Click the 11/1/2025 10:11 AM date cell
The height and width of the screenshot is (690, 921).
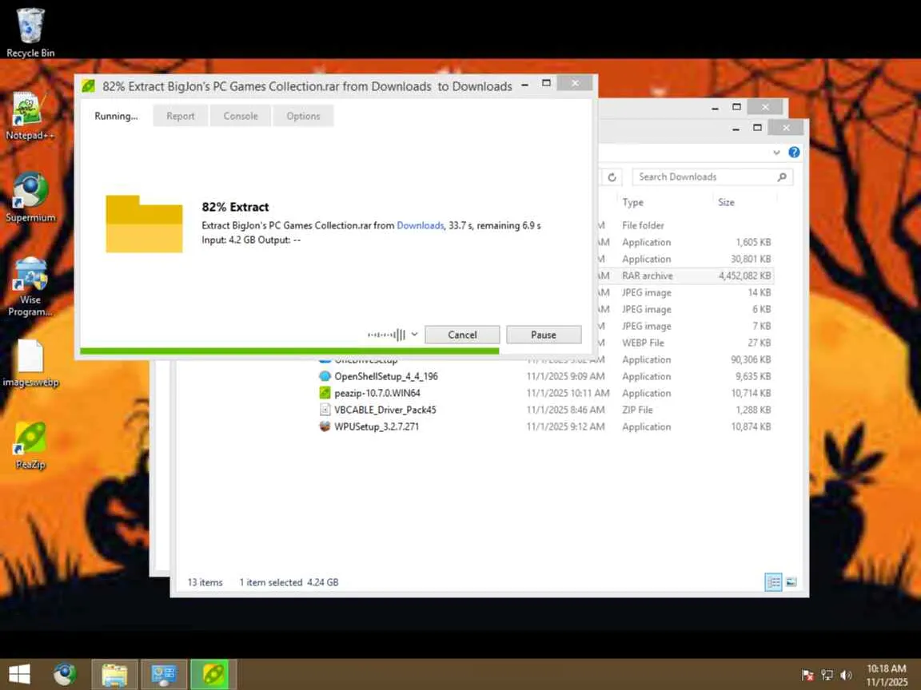pyautogui.click(x=568, y=393)
